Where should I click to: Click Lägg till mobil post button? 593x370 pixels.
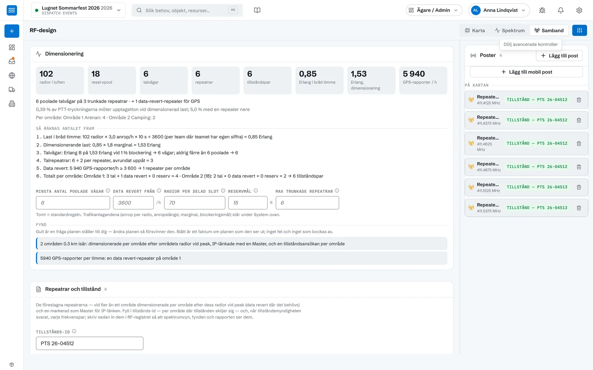[x=526, y=72]
